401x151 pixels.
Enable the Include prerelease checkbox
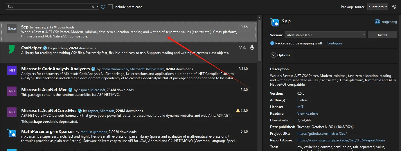click(110, 7)
